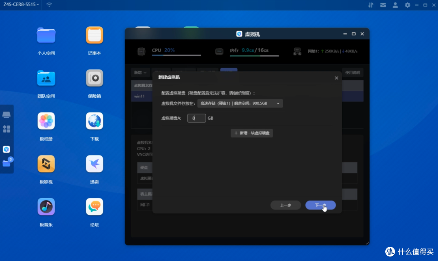Open user account icon in top bar
Image resolution: width=438 pixels, height=261 pixels.
click(x=395, y=5)
